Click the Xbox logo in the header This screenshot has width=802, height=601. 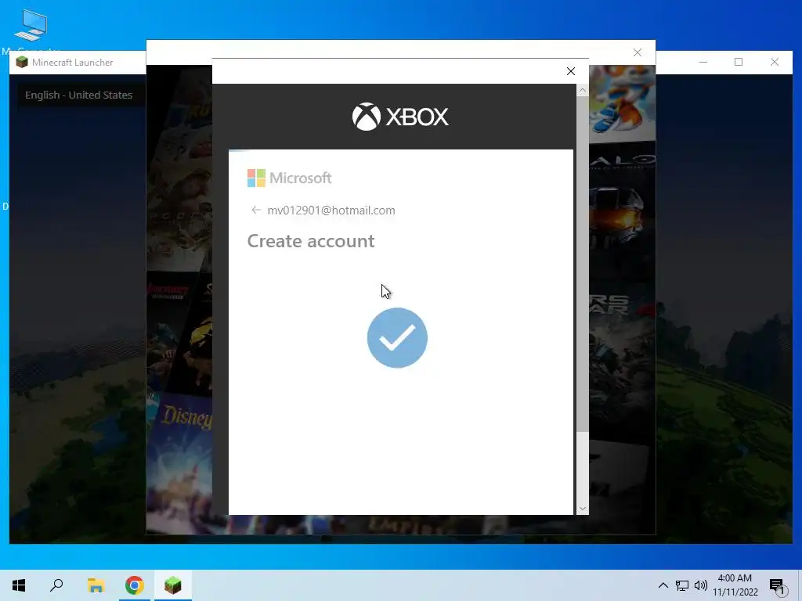(x=400, y=117)
